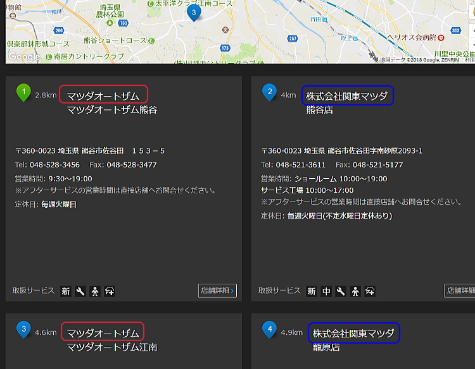Click the 新 new-car icon in マツダオートザム熊谷 card
This screenshot has height=369, width=475.
[x=66, y=291]
